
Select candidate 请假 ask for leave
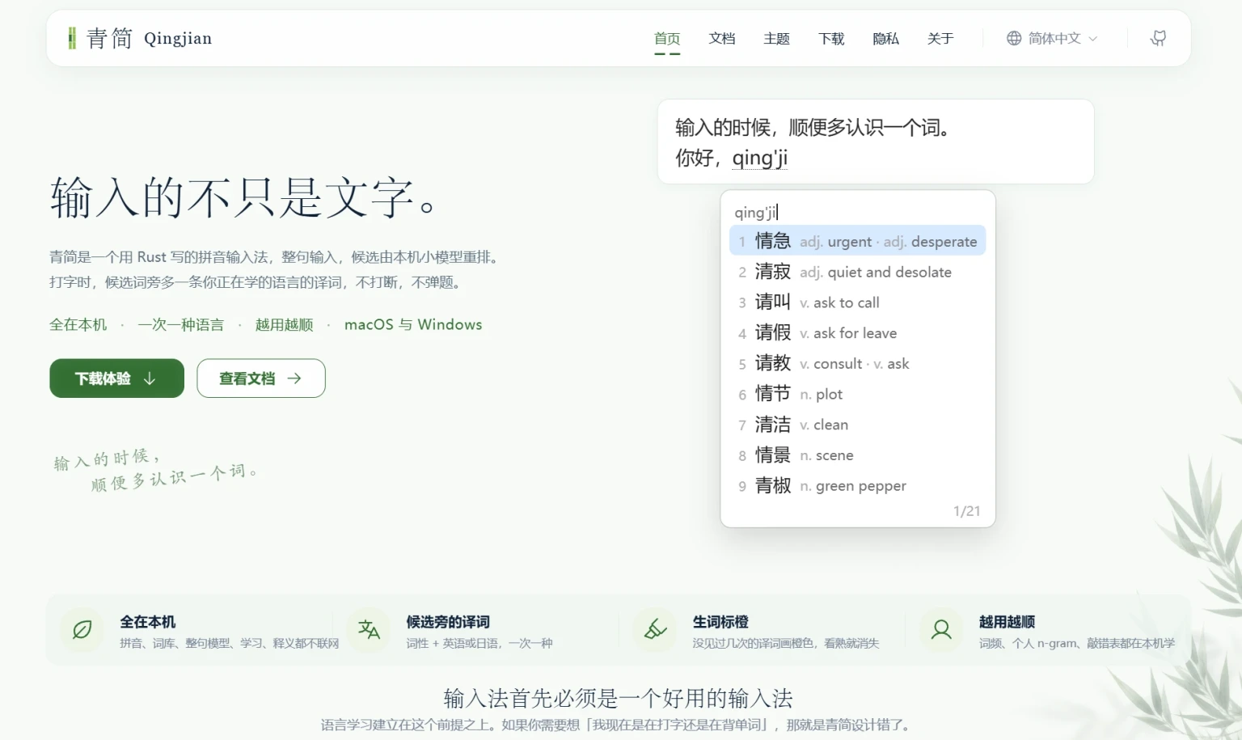pos(857,333)
